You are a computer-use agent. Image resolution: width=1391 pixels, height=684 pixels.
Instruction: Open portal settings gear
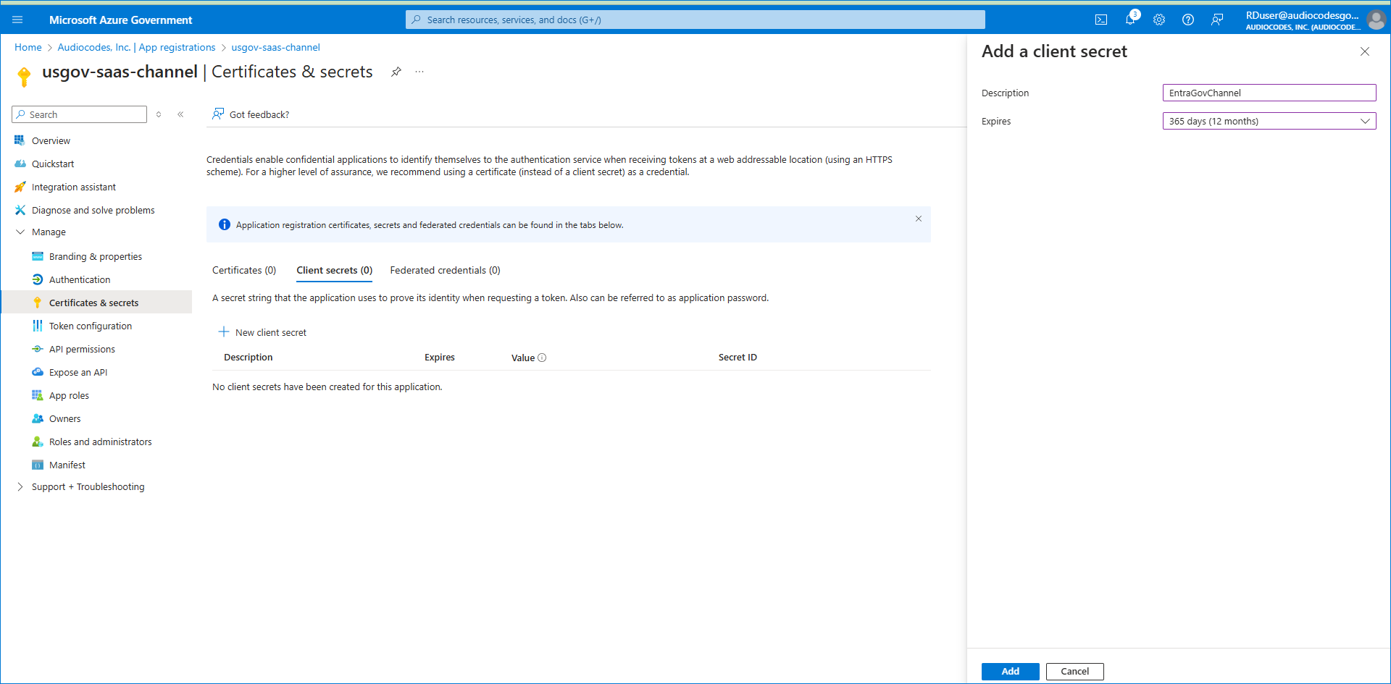tap(1159, 20)
